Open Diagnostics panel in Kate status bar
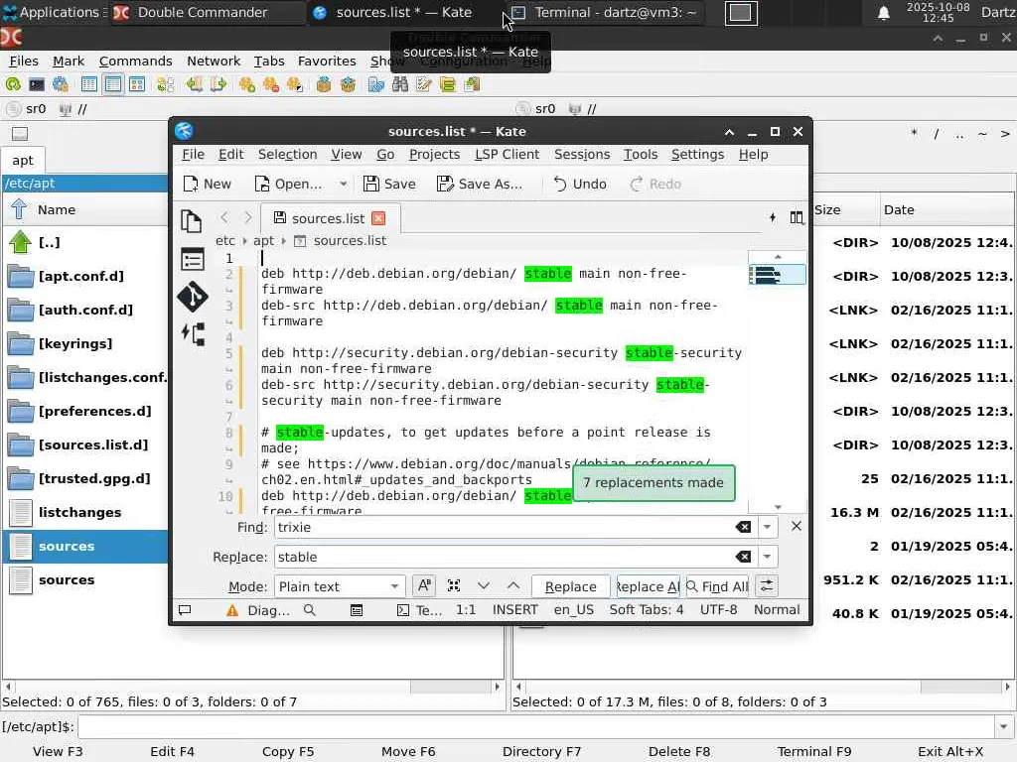The width and height of the screenshot is (1017, 762). [259, 610]
